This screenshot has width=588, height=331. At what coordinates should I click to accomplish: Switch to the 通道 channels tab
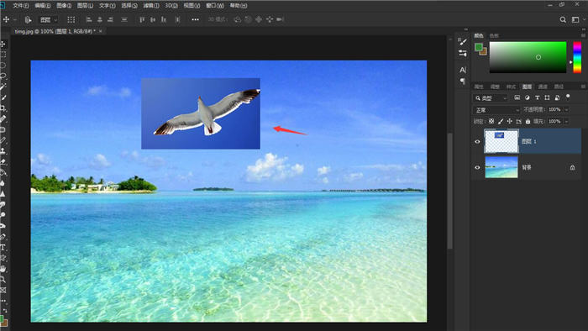543,87
